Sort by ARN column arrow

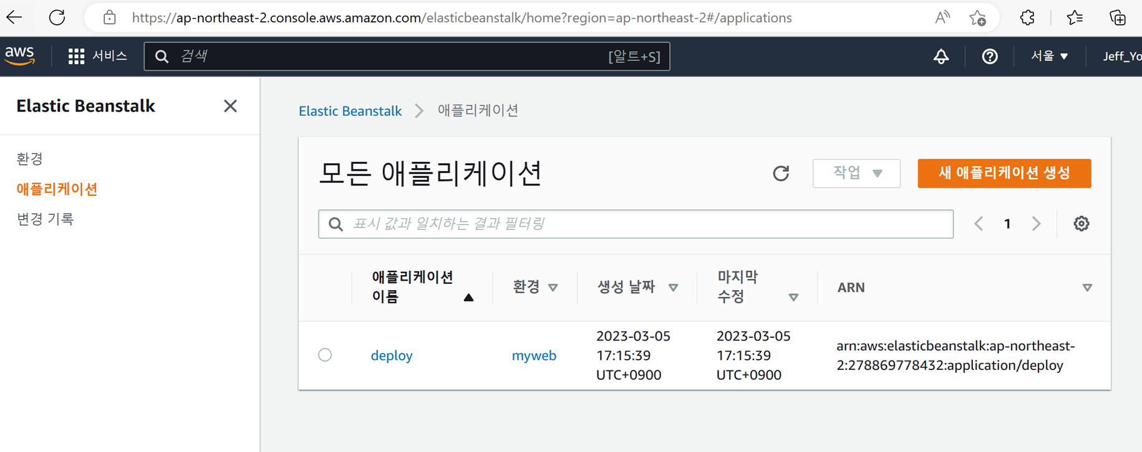1087,288
